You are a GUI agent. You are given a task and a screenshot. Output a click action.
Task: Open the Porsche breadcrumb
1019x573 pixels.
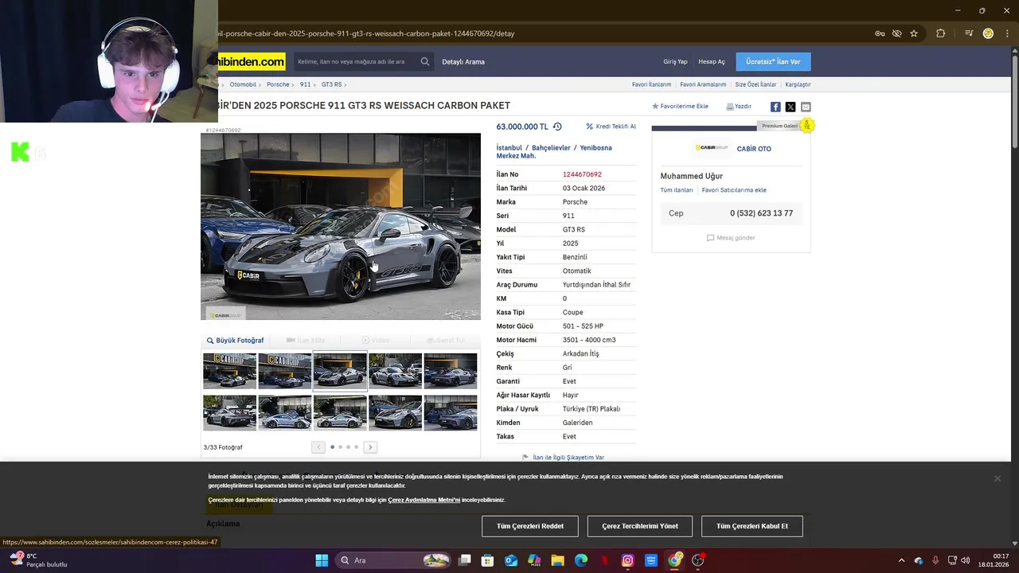(x=278, y=84)
